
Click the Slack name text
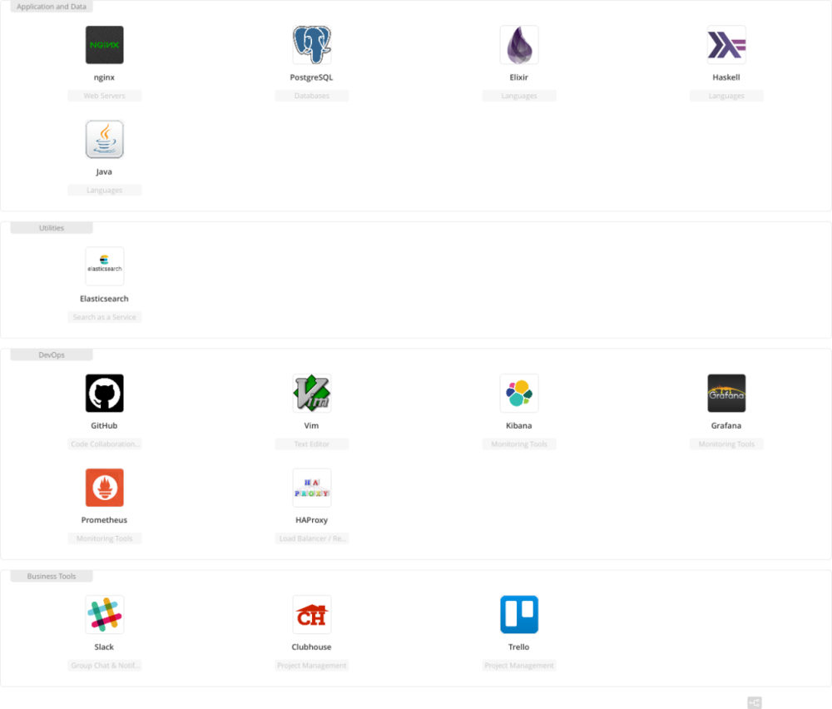coord(105,647)
